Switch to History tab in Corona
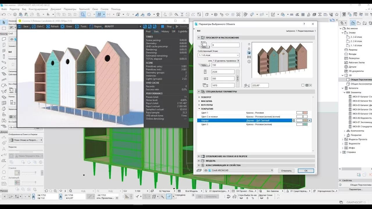The height and width of the screenshot is (209, 372). [165, 31]
